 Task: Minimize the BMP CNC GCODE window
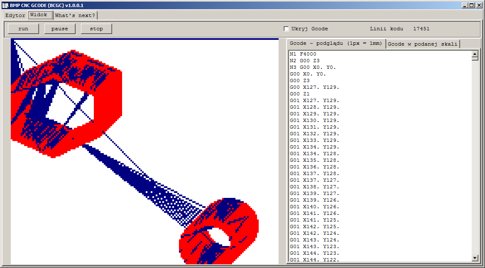[465, 5]
